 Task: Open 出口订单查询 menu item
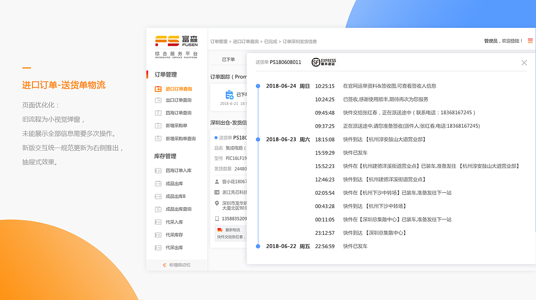coord(179,100)
